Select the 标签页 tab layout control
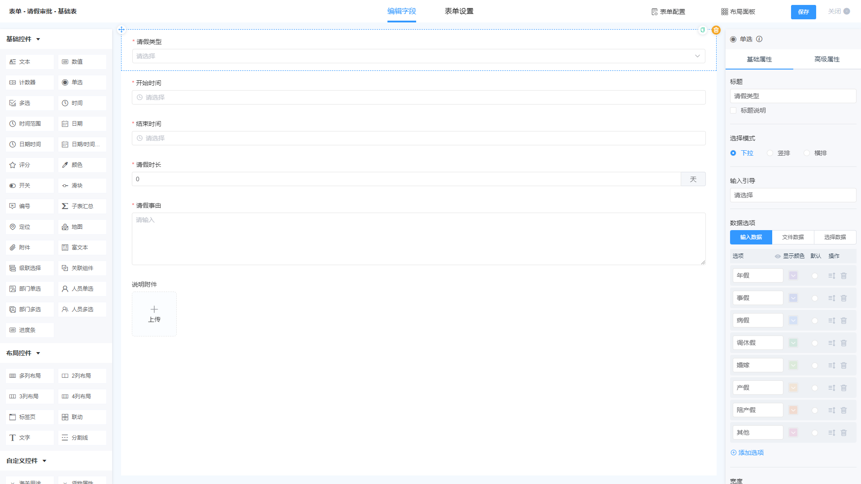 [30, 417]
